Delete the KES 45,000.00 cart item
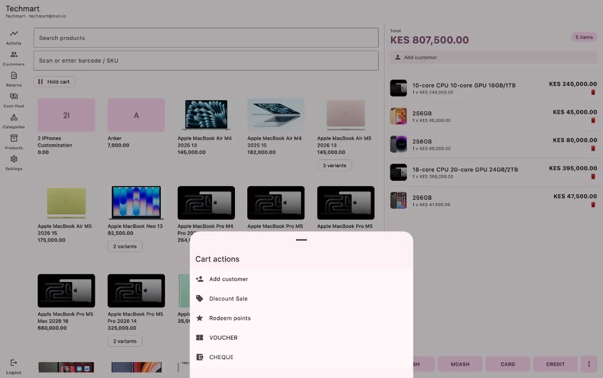Viewport: 603px width, 378px height. click(x=593, y=120)
